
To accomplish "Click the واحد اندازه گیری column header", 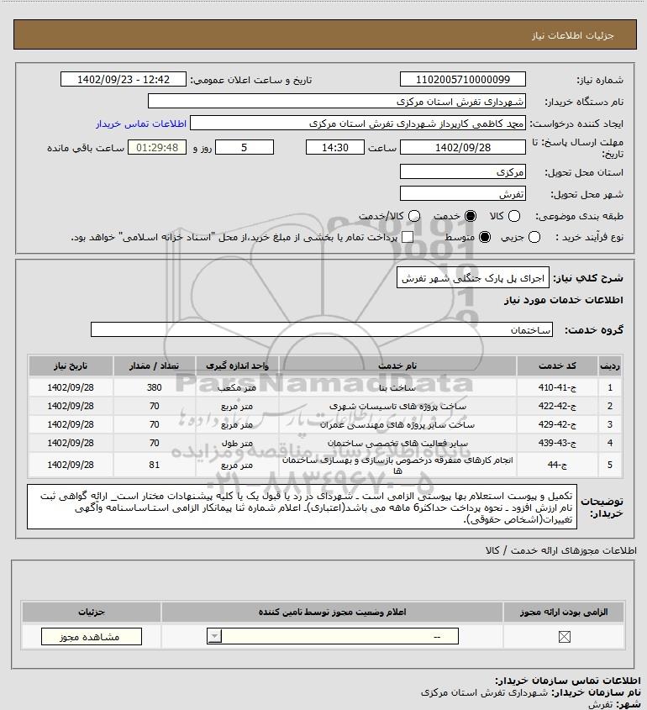I will pyautogui.click(x=237, y=366).
